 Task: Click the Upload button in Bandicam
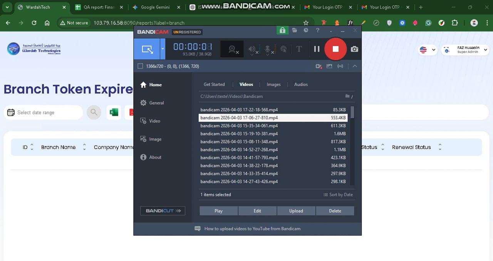296,211
